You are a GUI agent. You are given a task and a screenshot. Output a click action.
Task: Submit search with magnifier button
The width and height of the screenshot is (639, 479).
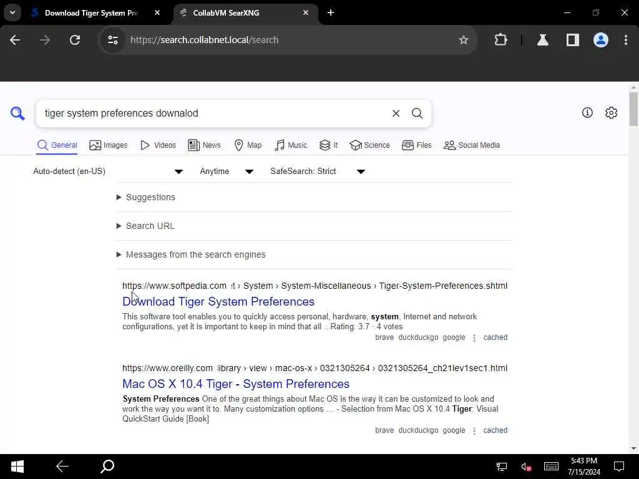point(417,114)
